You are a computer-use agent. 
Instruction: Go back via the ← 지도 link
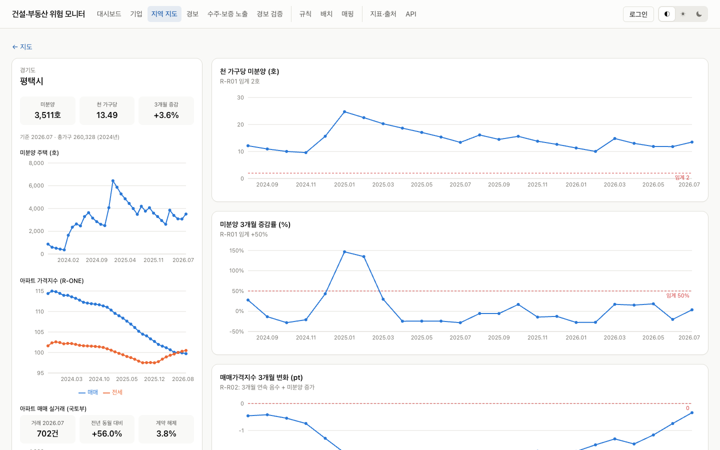click(x=22, y=47)
